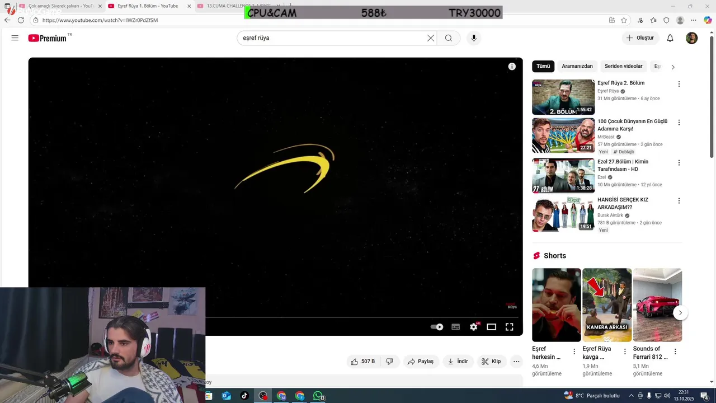This screenshot has height=403, width=716.
Task: Like the video with 507 B
Action: 363,362
